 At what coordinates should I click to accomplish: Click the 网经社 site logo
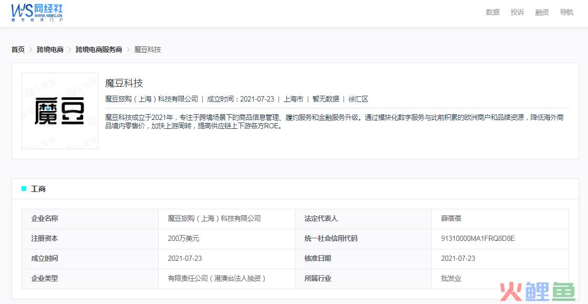pos(37,13)
